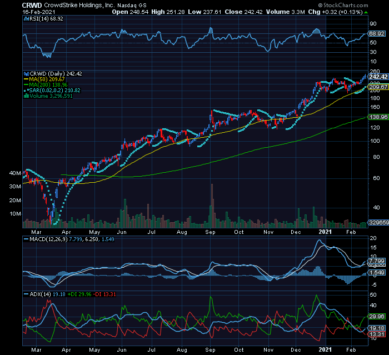Viewport: 389px width, 355px height.
Task: Click the Jun label on price chart axis
Action: 122,232
